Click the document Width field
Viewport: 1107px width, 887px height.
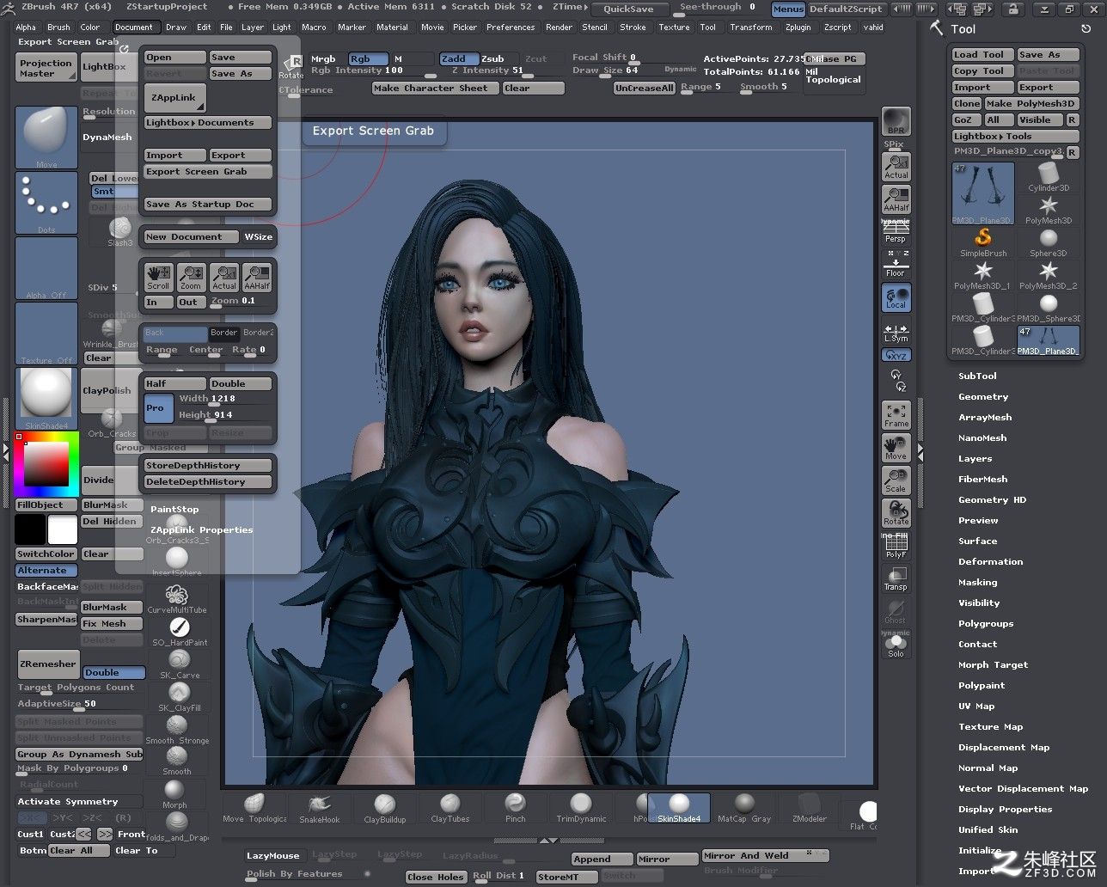(224, 399)
